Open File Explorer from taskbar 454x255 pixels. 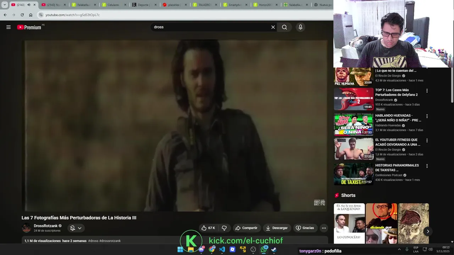click(190, 249)
